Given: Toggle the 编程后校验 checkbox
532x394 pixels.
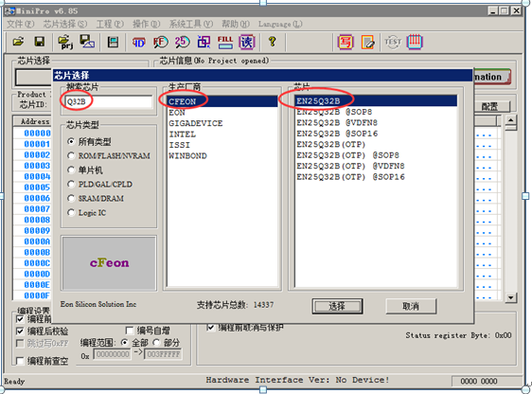Looking at the screenshot, I should coord(20,331).
